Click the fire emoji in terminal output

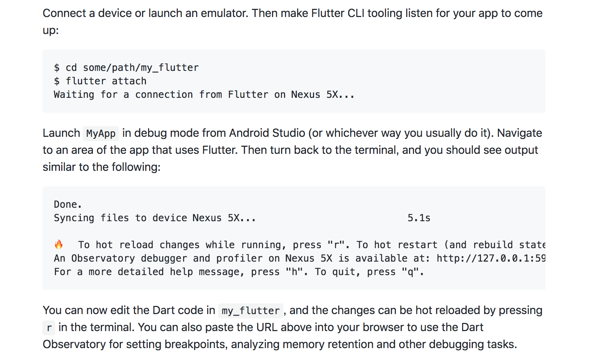coord(59,244)
